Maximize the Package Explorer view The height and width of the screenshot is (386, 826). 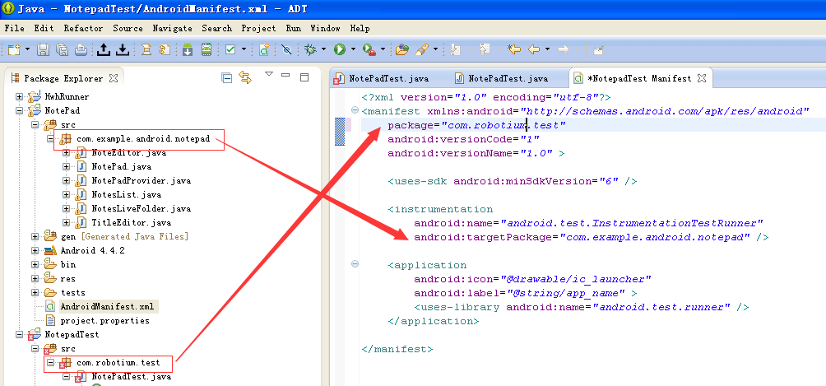pos(304,77)
